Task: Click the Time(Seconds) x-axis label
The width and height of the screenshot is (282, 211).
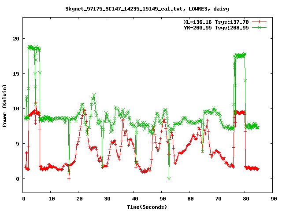Action: point(147,207)
